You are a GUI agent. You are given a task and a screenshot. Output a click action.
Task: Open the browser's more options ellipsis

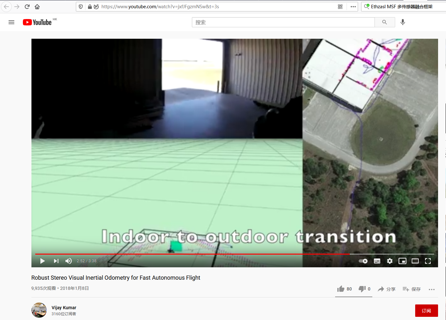click(353, 6)
